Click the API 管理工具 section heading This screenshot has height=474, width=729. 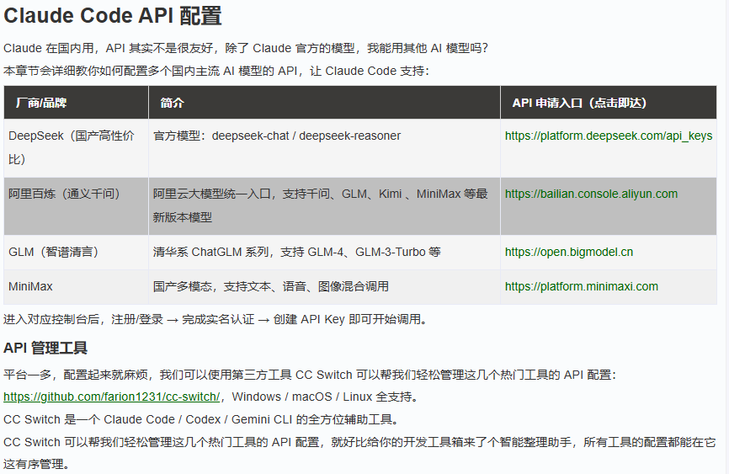pos(45,348)
